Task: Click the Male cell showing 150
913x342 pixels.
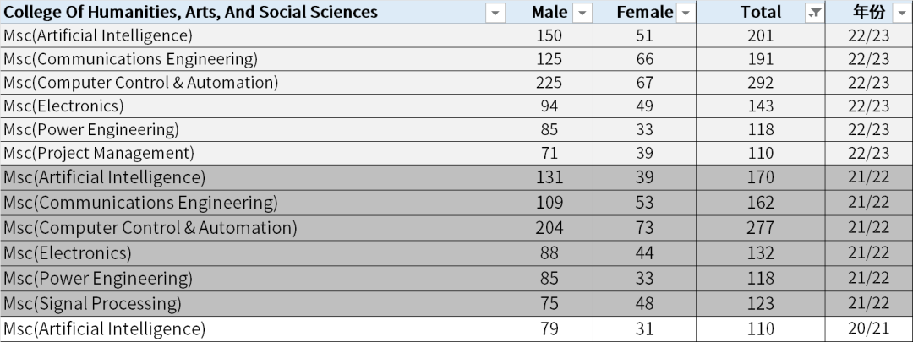Action: coord(549,35)
